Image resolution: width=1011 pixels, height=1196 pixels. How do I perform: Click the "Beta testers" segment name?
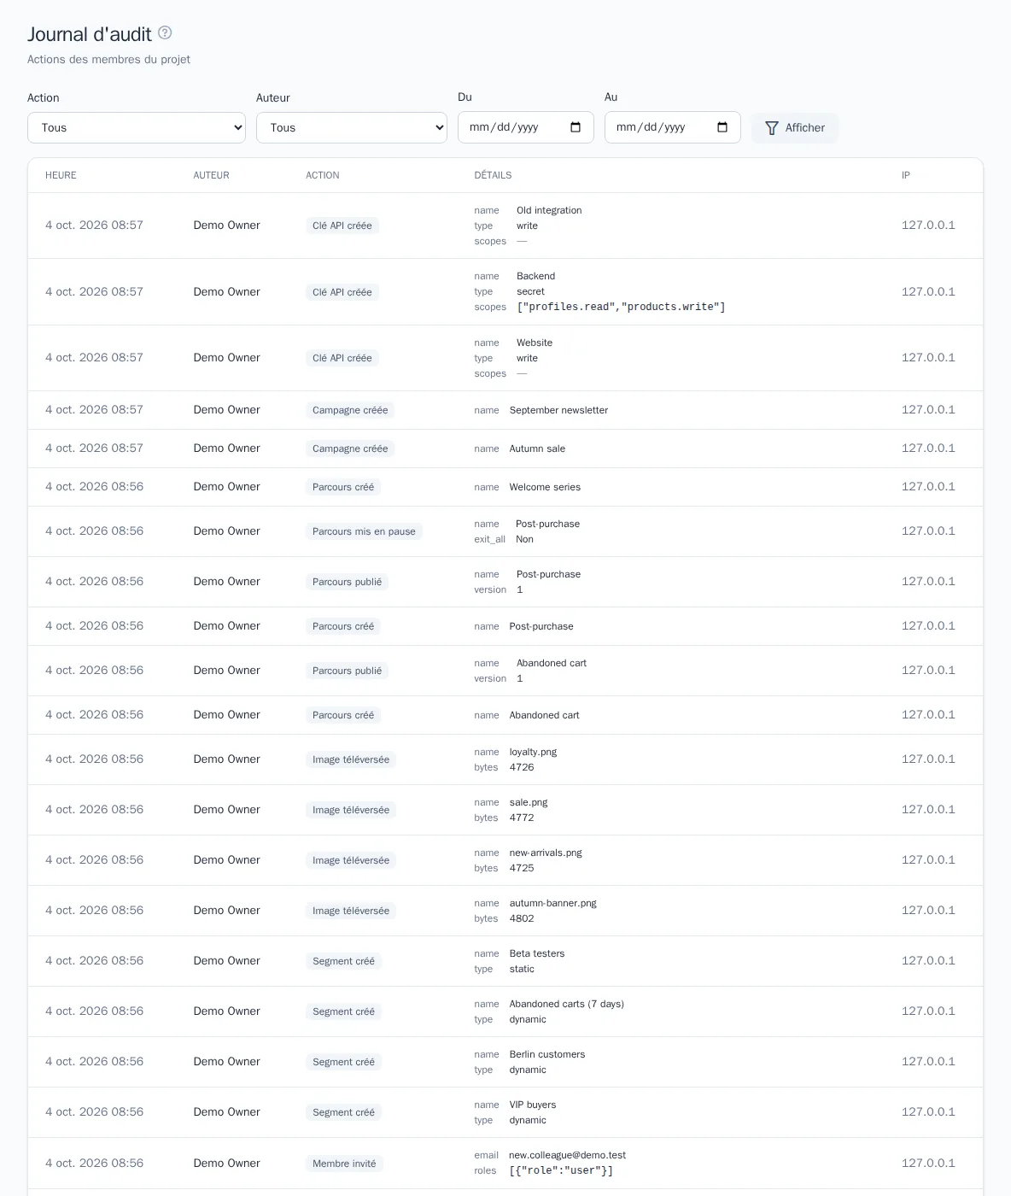(537, 953)
